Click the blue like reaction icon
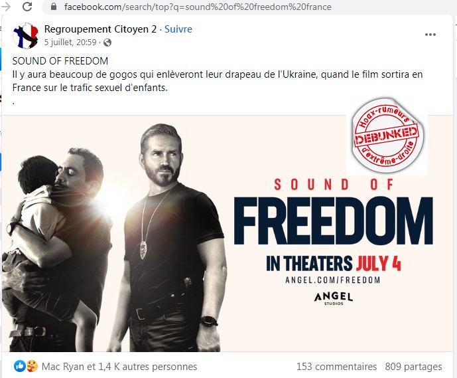Viewport: 457px width, 378px height. click(20, 366)
